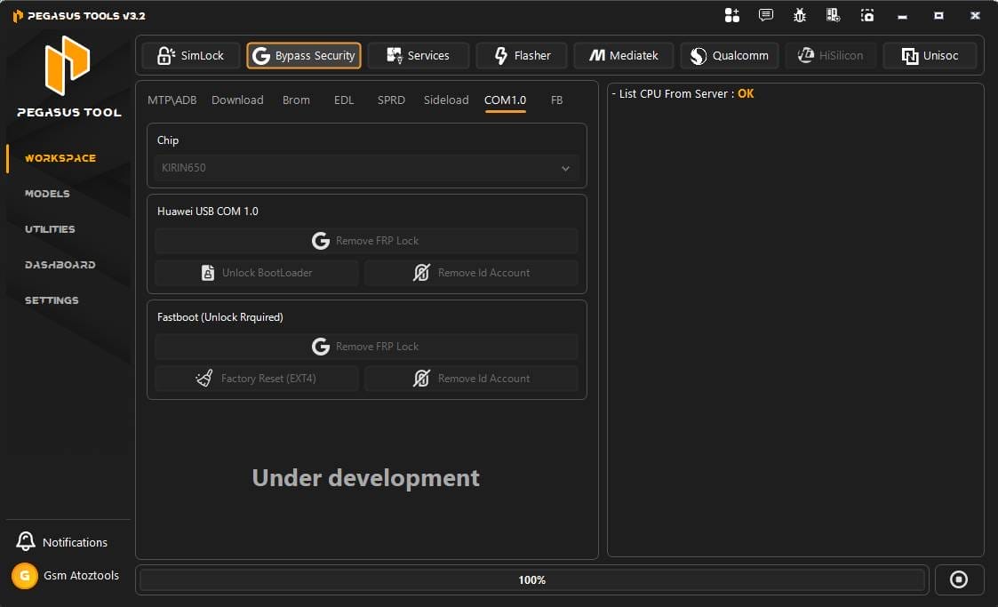This screenshot has height=607, width=998.
Task: Select the Unisoc chipset tool
Action: click(x=930, y=54)
